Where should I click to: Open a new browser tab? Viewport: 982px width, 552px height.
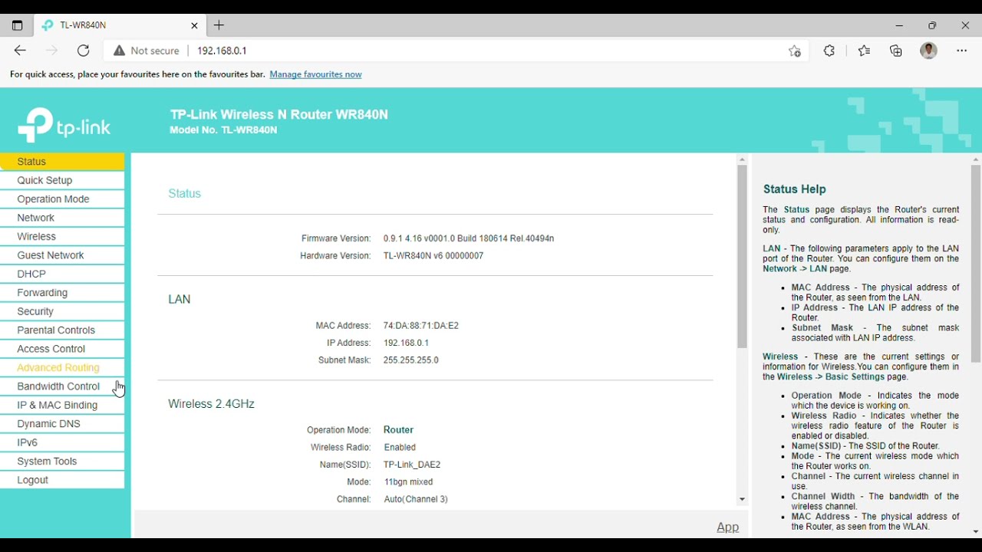219,25
